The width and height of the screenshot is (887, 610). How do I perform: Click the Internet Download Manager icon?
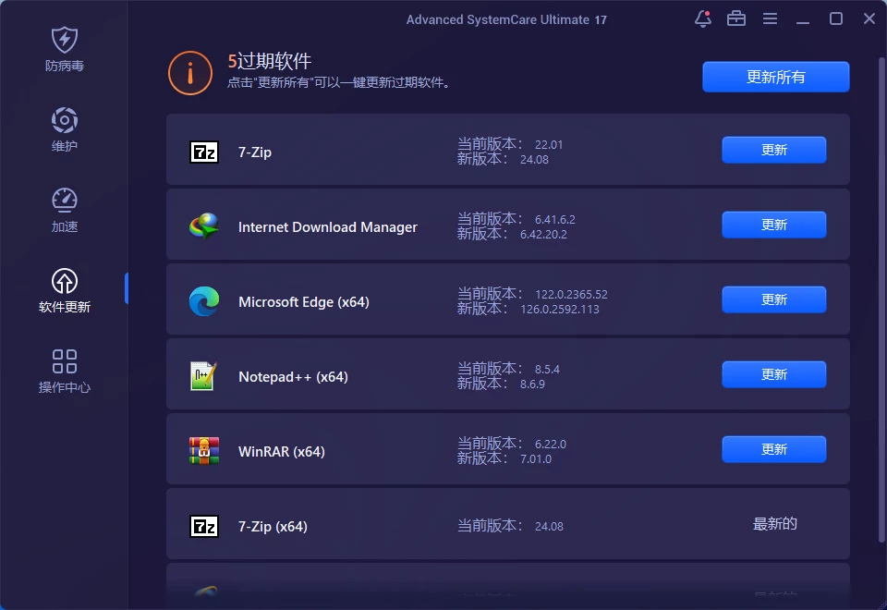click(203, 227)
